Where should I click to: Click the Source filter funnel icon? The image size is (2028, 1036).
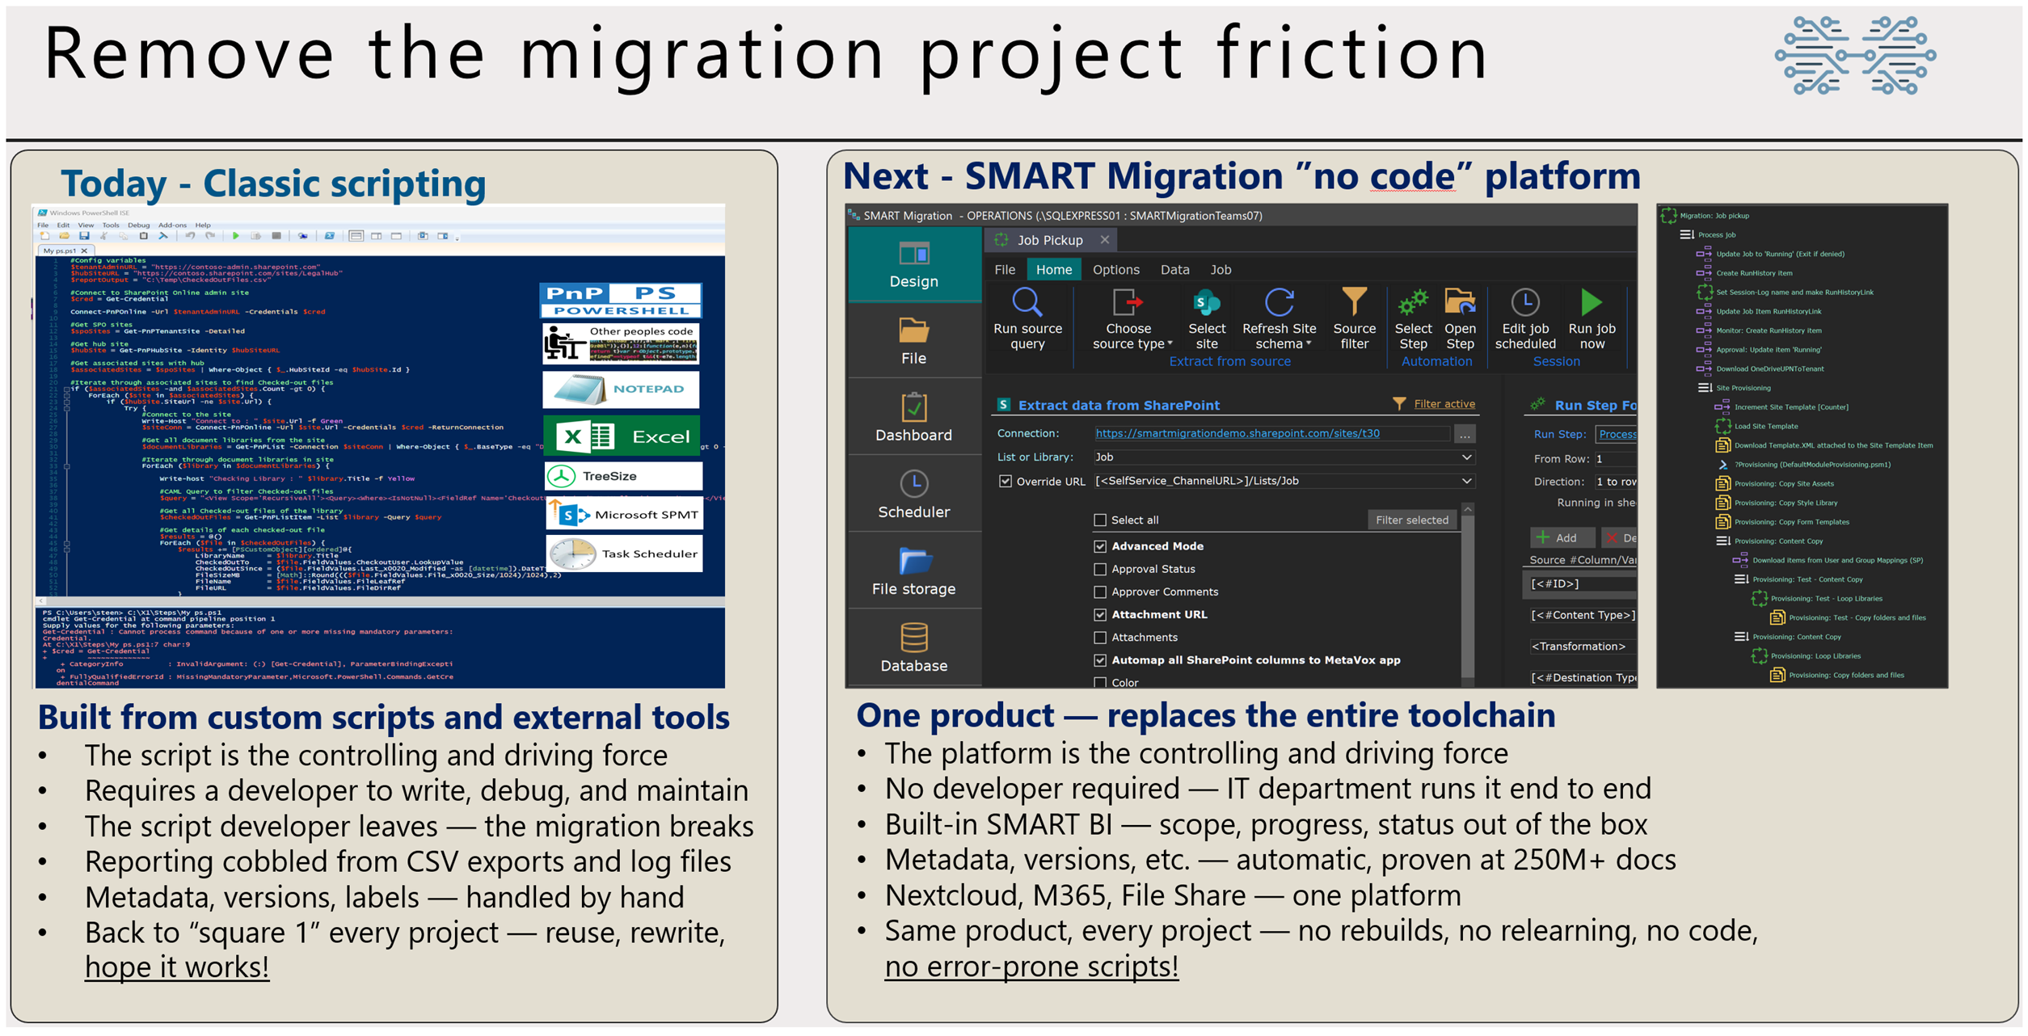click(x=1354, y=301)
